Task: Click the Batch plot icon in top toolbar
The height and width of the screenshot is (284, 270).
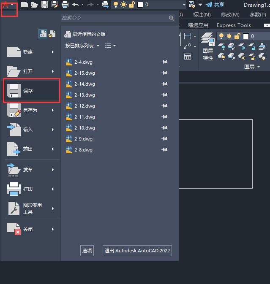Action: coord(105,5)
